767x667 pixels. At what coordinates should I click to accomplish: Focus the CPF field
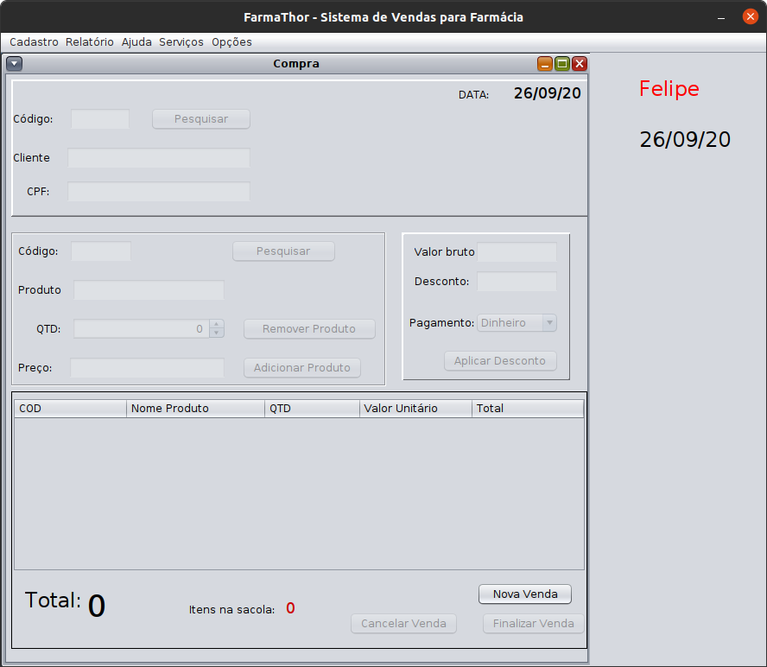pyautogui.click(x=158, y=191)
